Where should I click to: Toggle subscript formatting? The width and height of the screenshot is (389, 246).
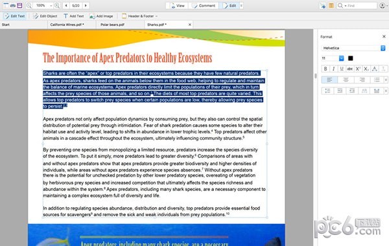coord(366,69)
